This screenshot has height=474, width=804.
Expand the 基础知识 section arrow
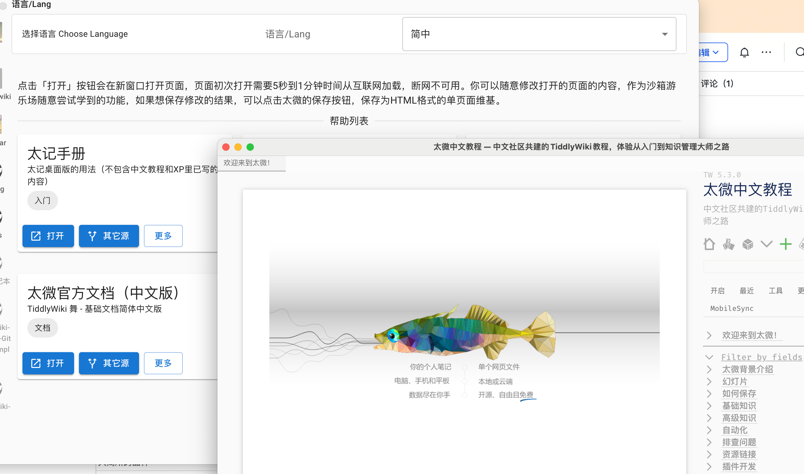coord(709,406)
